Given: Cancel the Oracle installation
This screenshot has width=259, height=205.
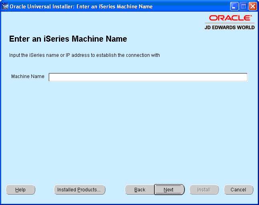Looking at the screenshot, I should 239,190.
